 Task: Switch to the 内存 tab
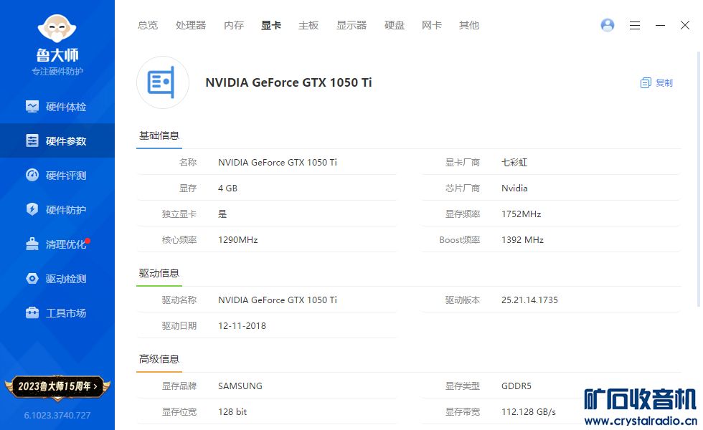coord(234,25)
